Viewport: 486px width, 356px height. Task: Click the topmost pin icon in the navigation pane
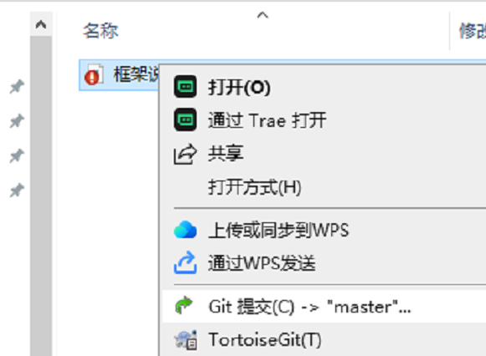point(17,86)
